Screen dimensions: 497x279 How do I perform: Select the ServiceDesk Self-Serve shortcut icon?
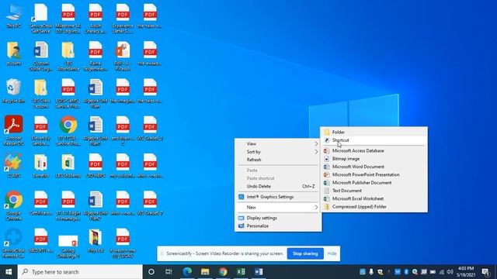[x=41, y=18]
